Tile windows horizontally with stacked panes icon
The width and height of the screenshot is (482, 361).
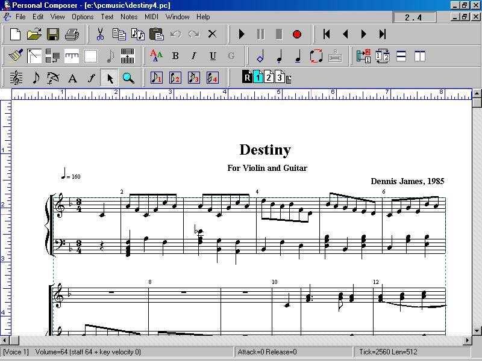pyautogui.click(x=401, y=56)
